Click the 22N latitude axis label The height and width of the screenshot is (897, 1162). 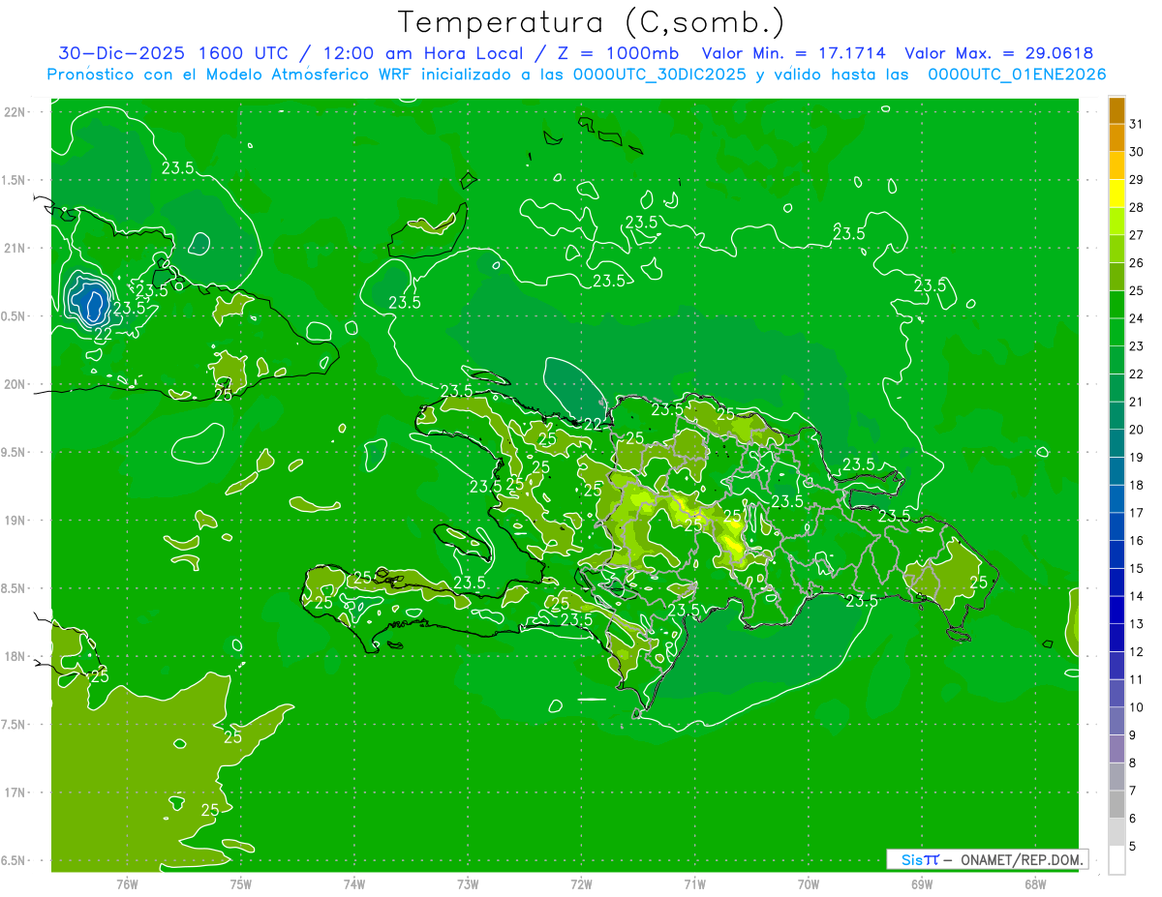point(16,112)
